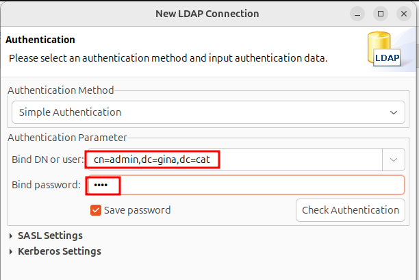Viewport: 419px width, 280px height.
Task: Click the Authentication Method chevron arrow
Action: (x=393, y=112)
